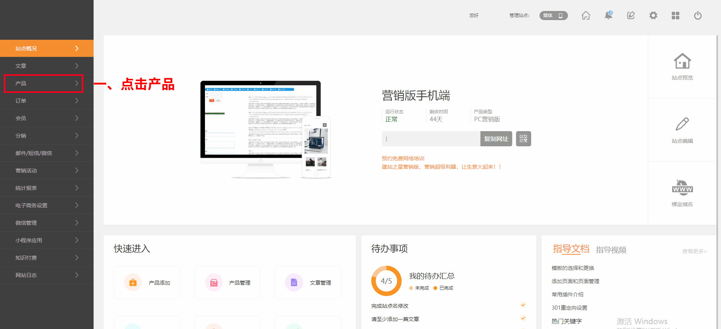This screenshot has height=329, width=721.
Task: Open the 电子商务设置 sidebar menu
Action: [47, 205]
